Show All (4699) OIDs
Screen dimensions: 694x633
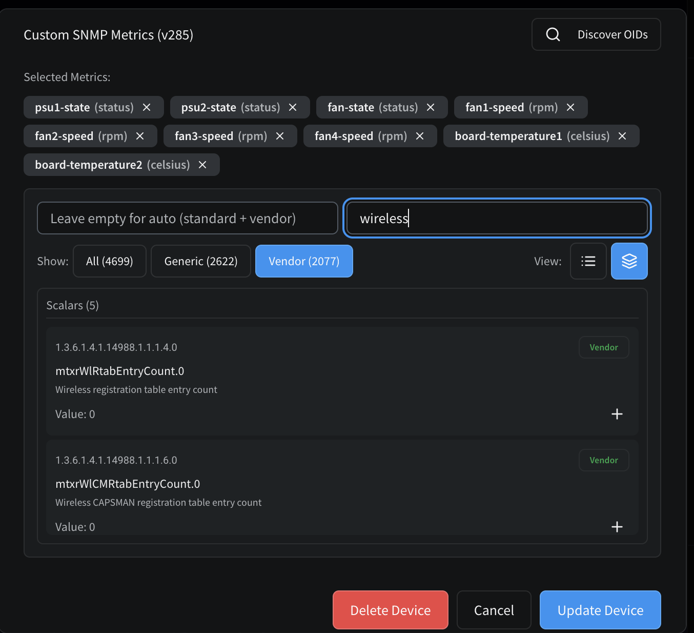tap(110, 261)
